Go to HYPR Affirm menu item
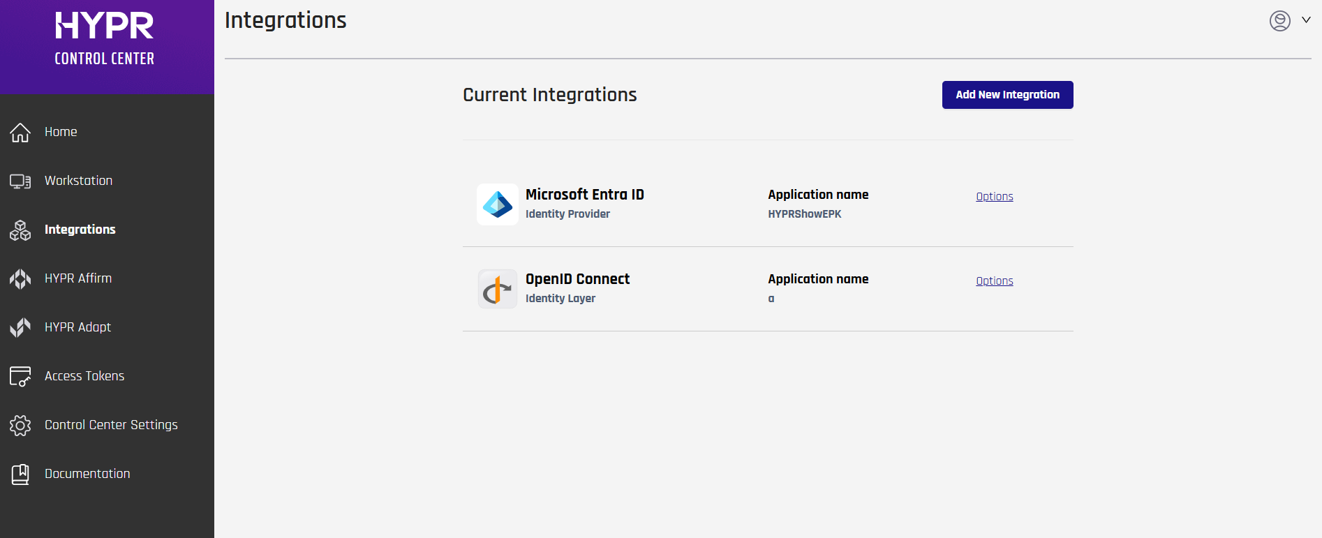This screenshot has width=1322, height=538. pos(78,278)
